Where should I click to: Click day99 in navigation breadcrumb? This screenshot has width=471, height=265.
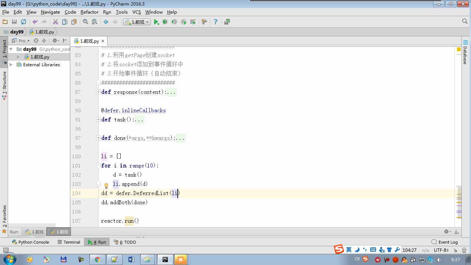pos(14,32)
